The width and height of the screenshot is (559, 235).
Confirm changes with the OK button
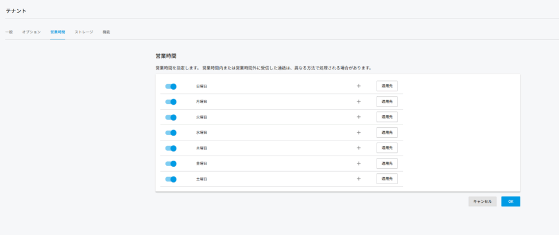(510, 201)
